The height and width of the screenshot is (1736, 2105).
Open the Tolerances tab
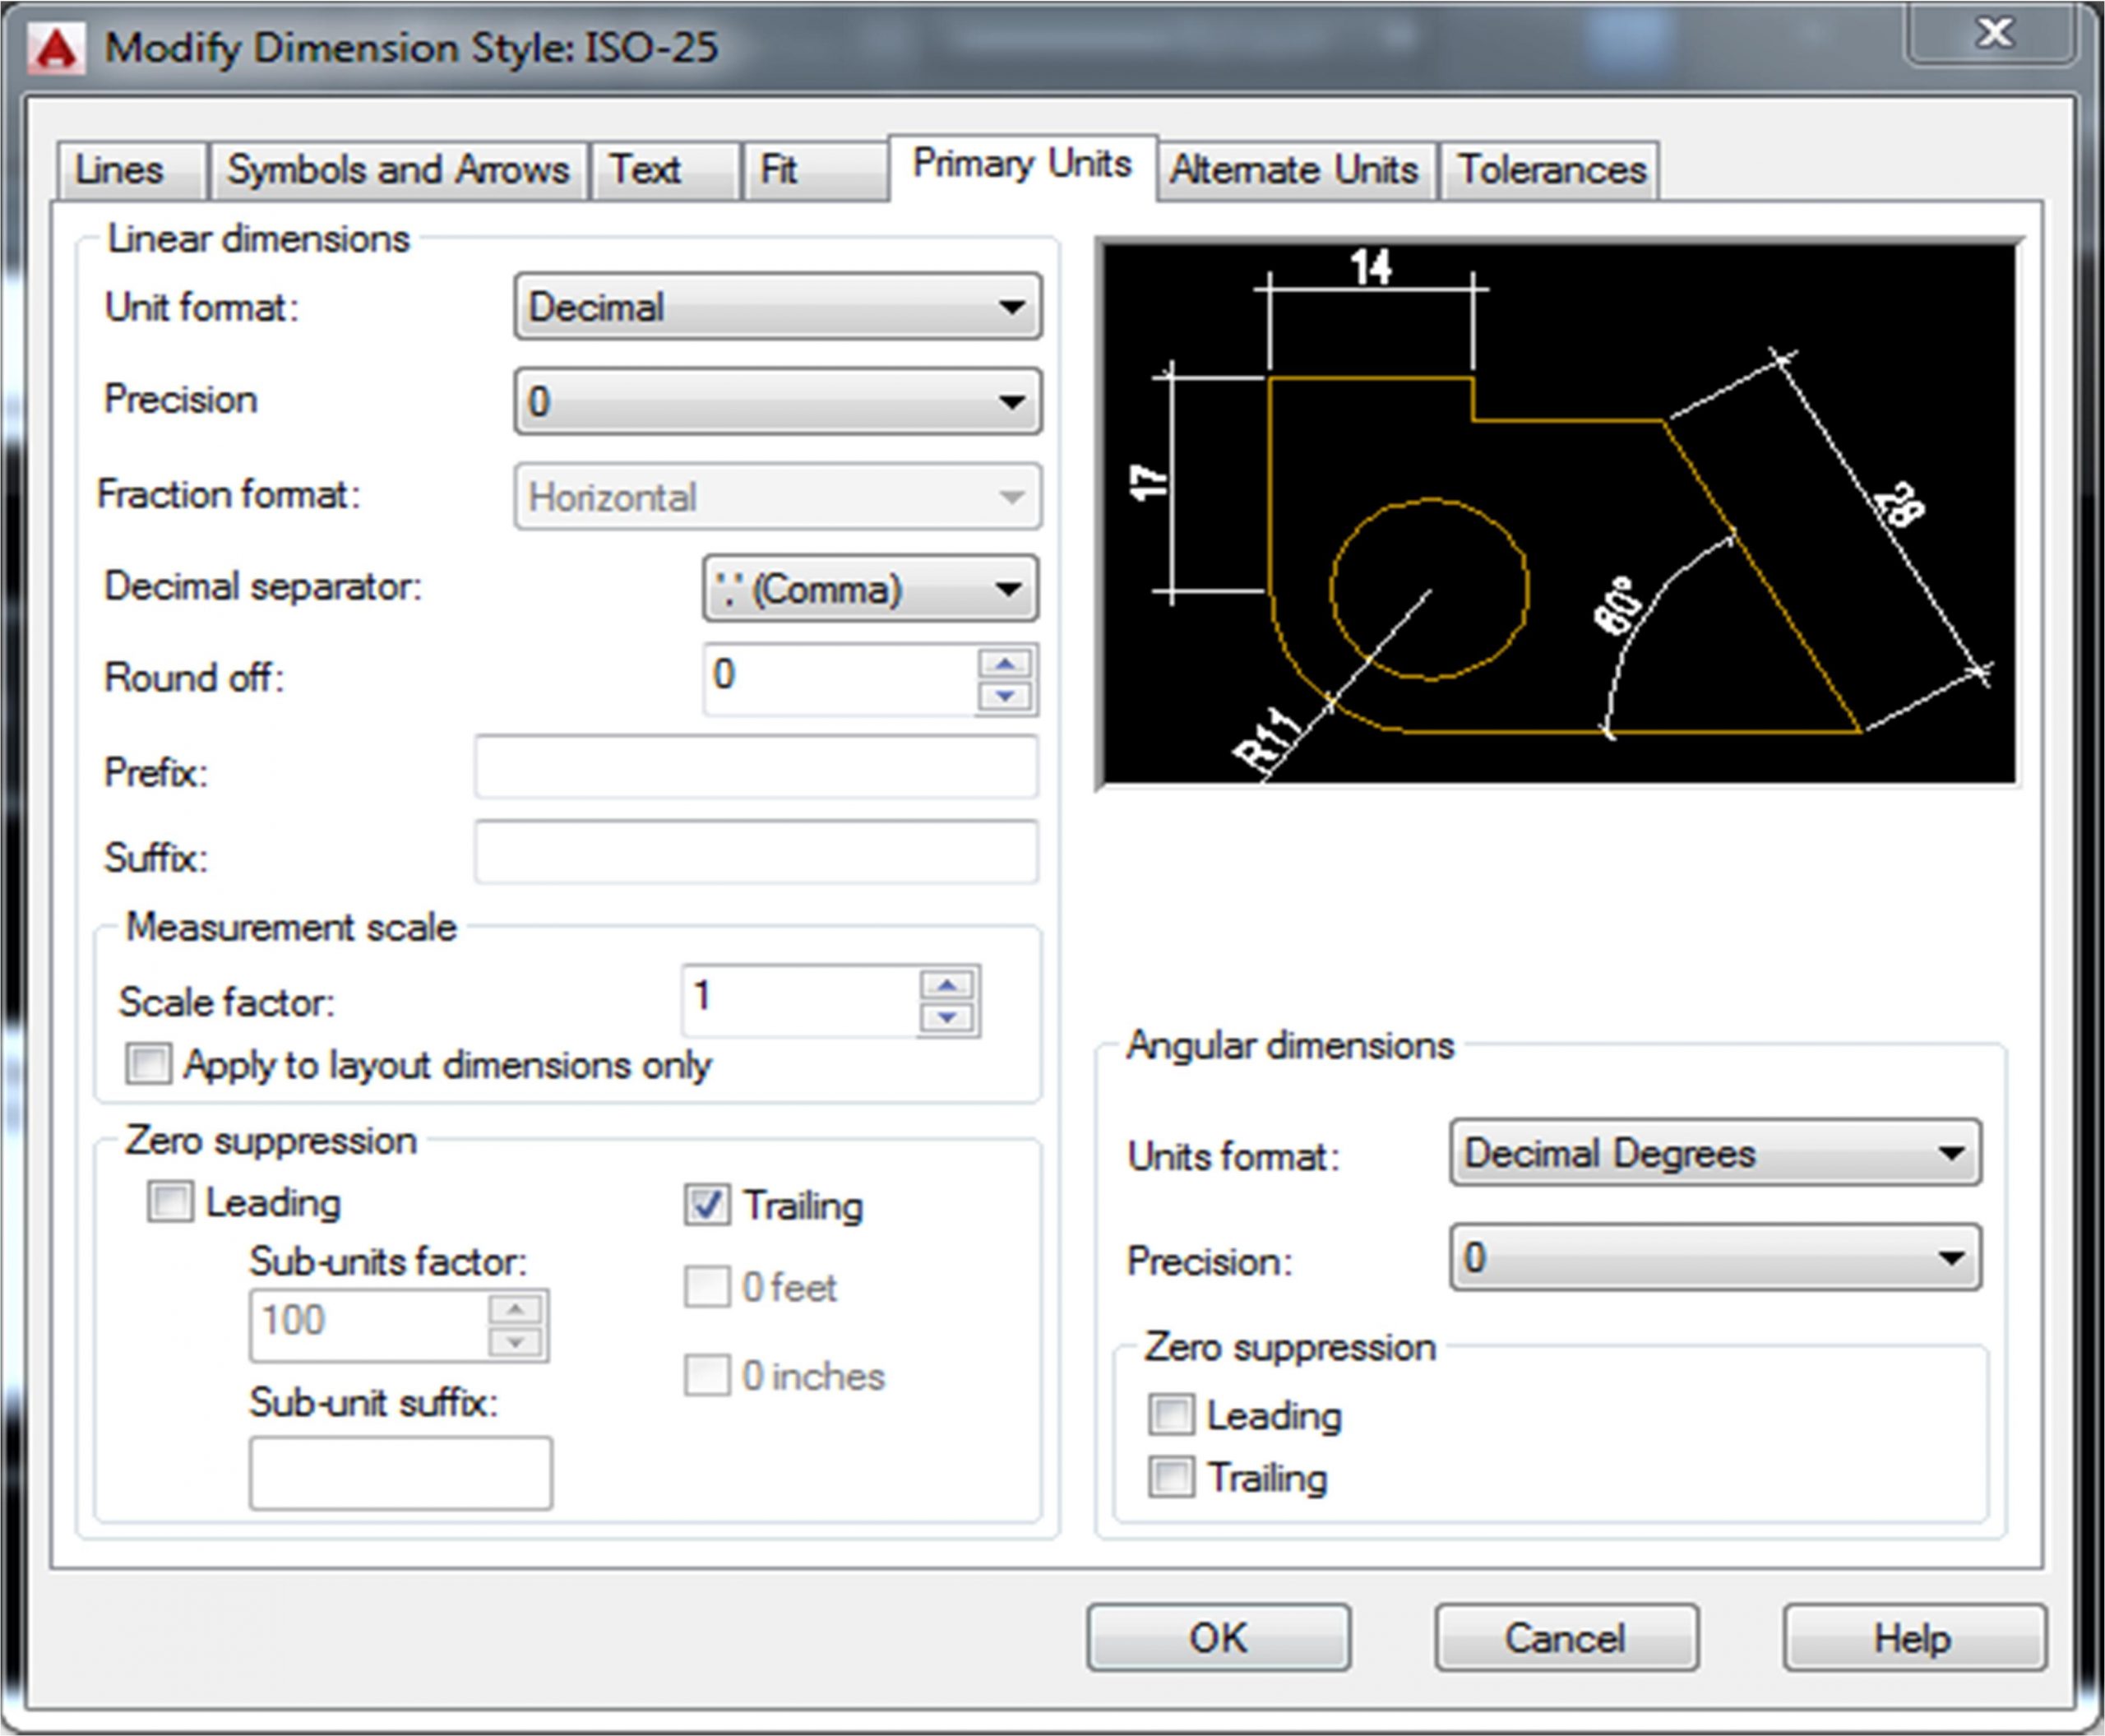point(1550,170)
